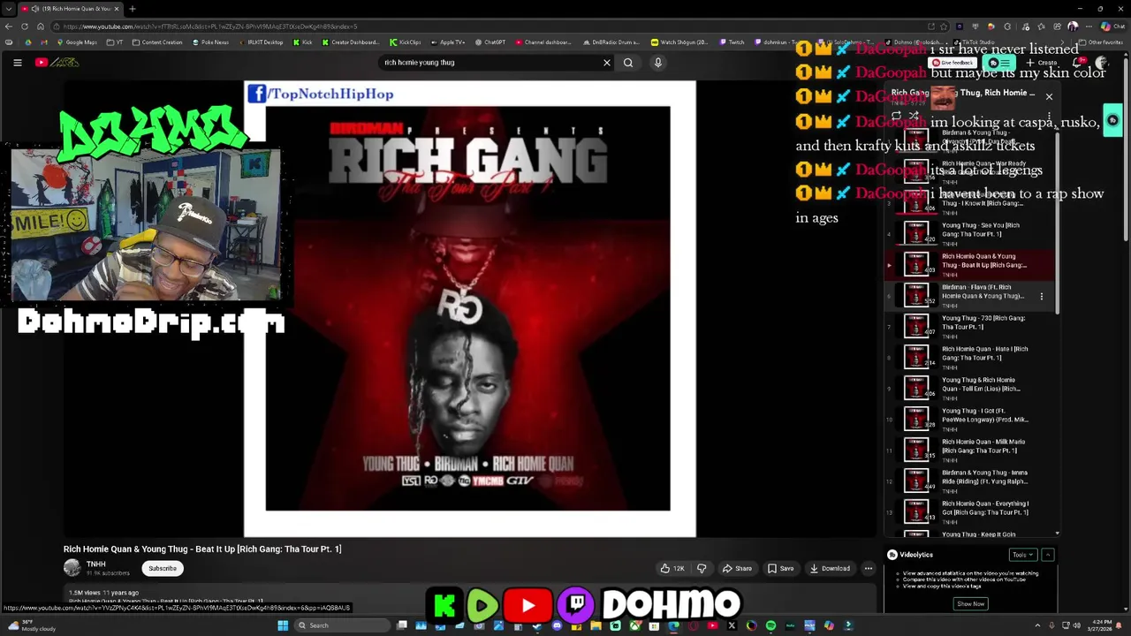Show hidden system tray icons

coord(1037,625)
